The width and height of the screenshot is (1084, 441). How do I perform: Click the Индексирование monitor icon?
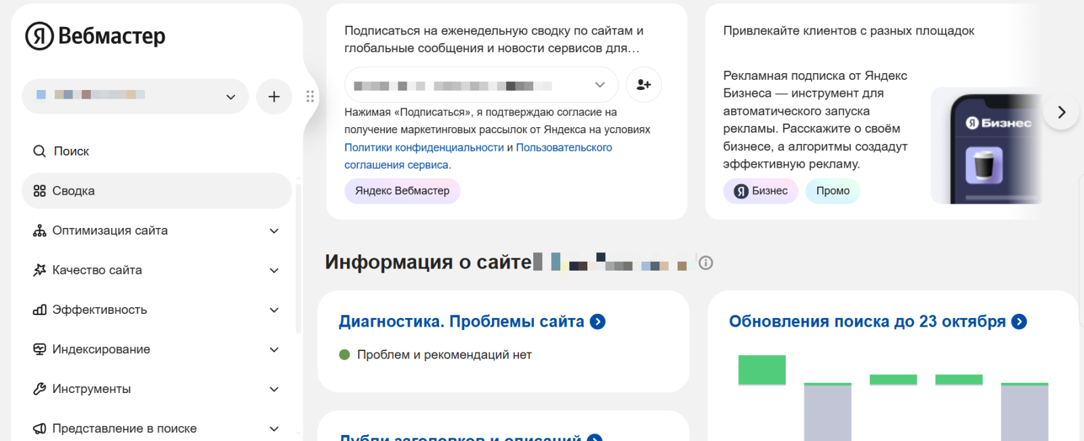click(x=39, y=349)
